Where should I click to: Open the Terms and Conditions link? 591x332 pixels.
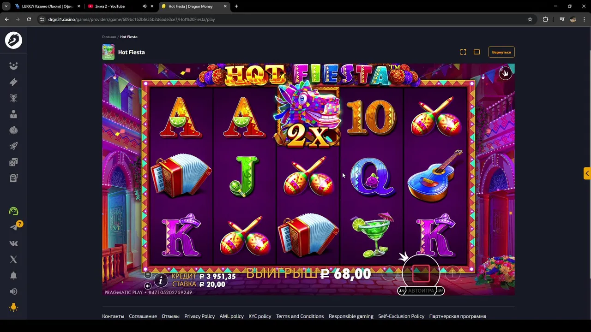[300, 316]
